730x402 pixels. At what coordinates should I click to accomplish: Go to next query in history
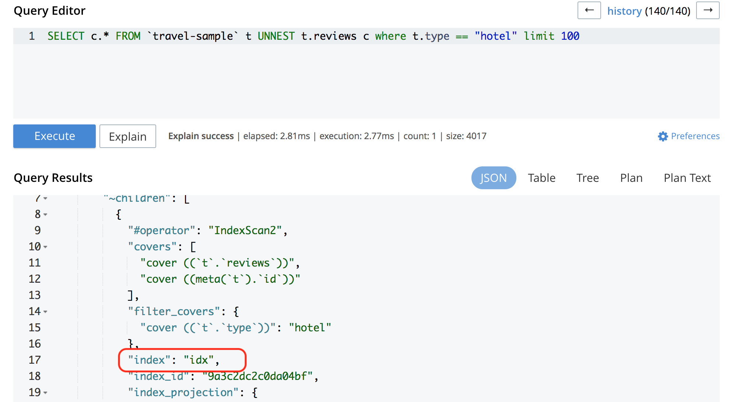[x=708, y=10]
